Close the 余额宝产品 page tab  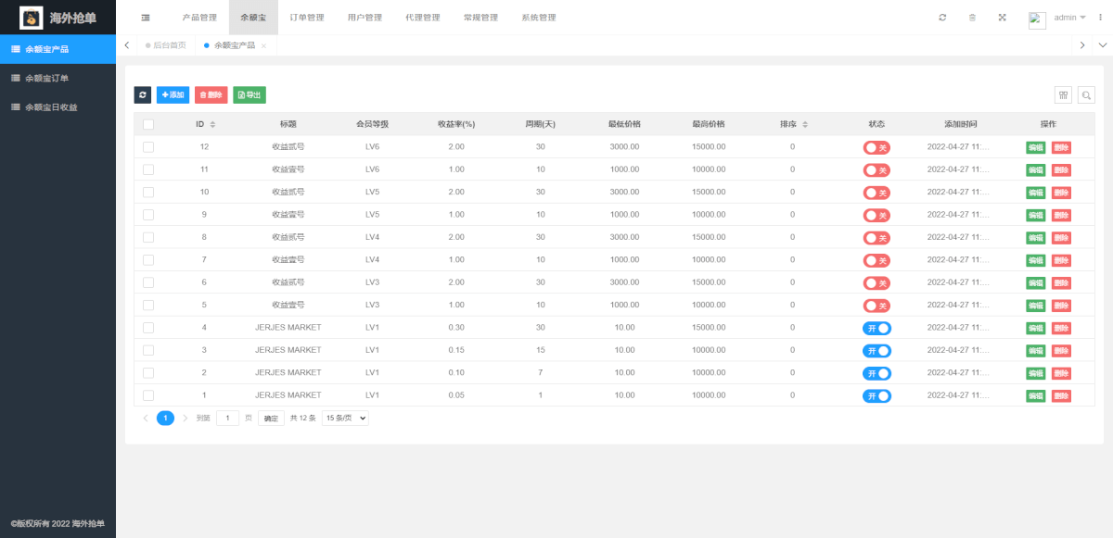point(263,45)
